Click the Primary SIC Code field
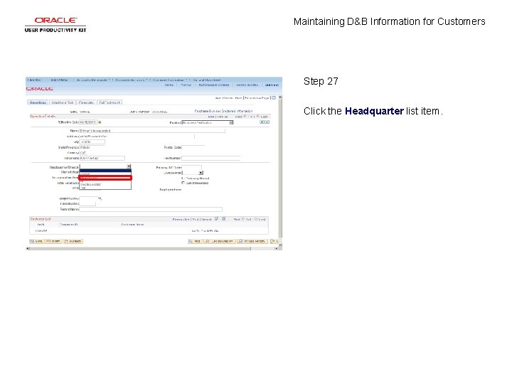This screenshot has height=384, width=512. pos(192,167)
